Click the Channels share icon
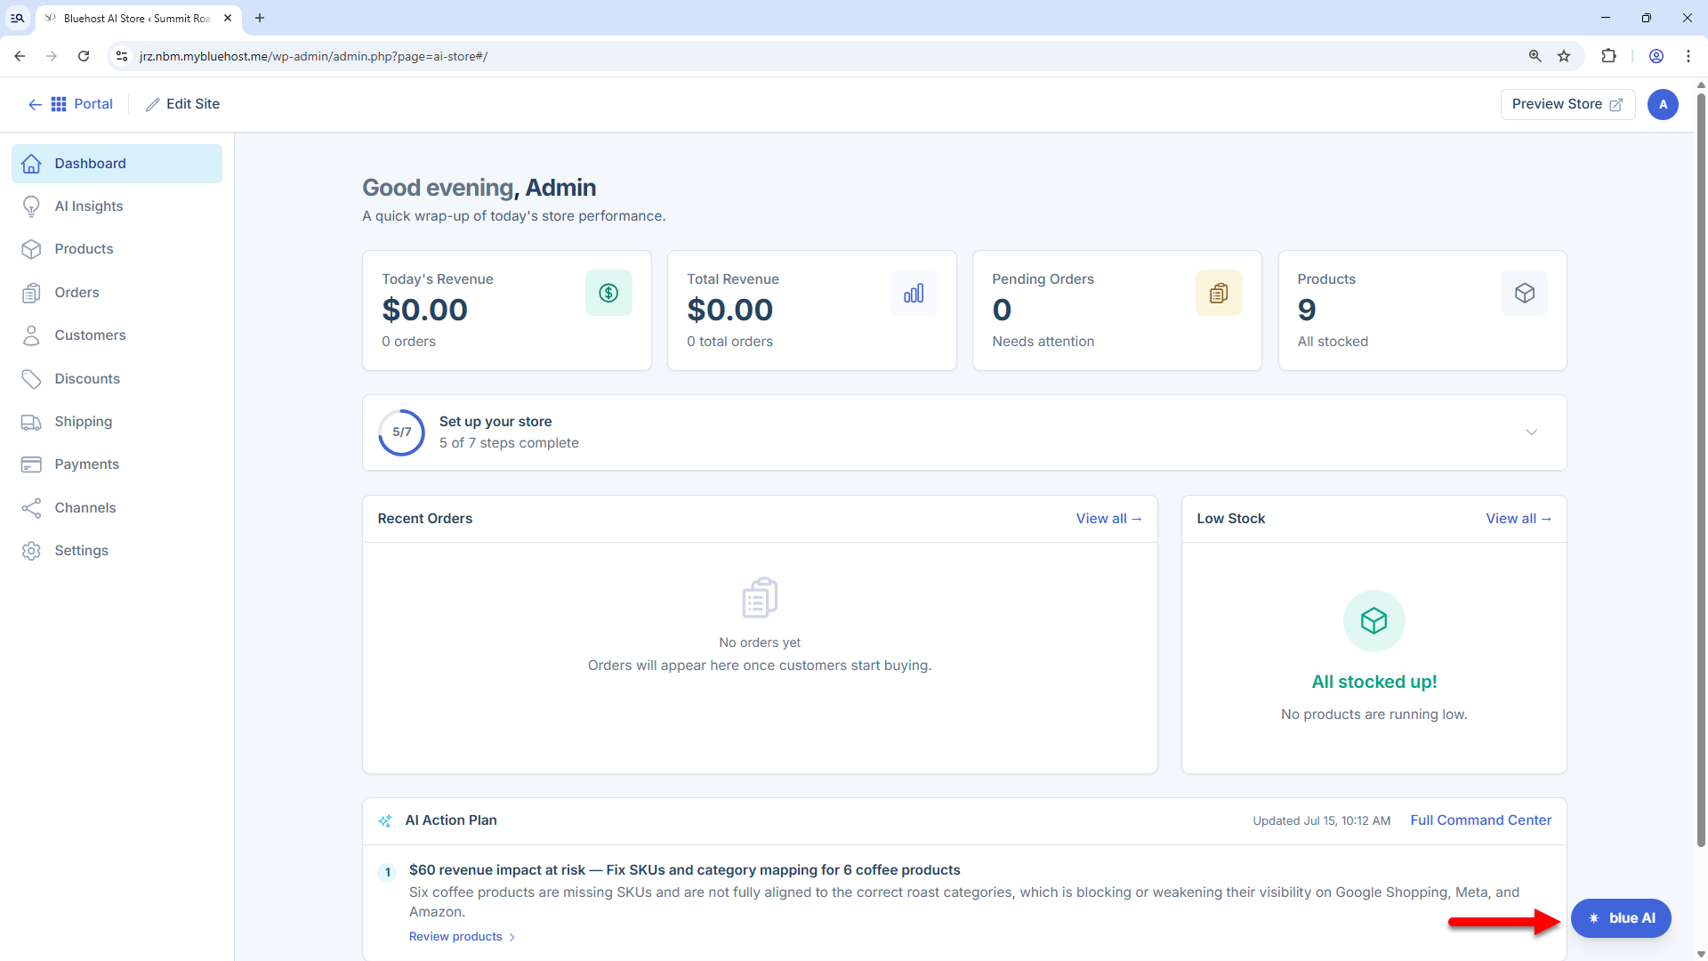The height and width of the screenshot is (961, 1708). point(31,508)
